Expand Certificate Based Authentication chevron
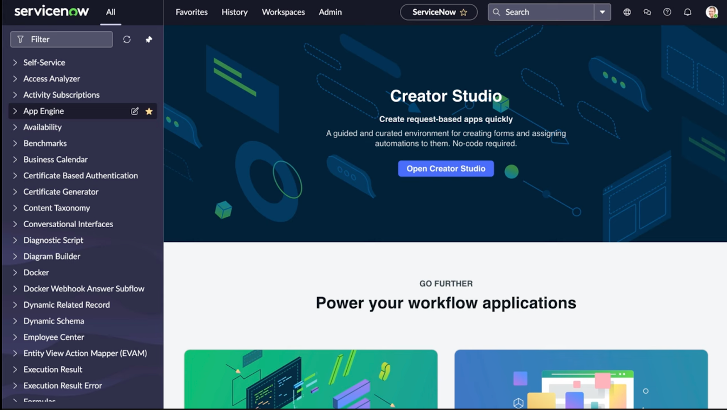Screen dimensions: 727x410 (x=15, y=175)
